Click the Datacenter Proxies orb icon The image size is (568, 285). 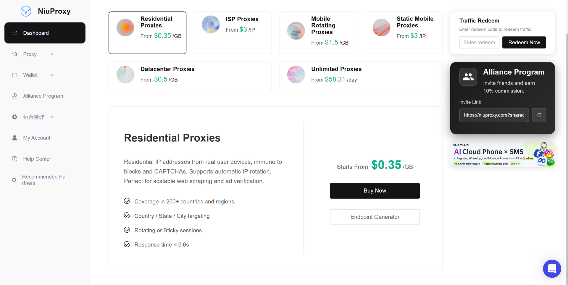click(125, 75)
